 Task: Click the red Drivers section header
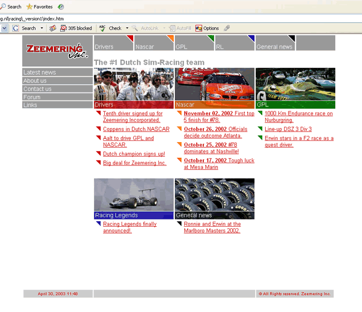tap(134, 105)
